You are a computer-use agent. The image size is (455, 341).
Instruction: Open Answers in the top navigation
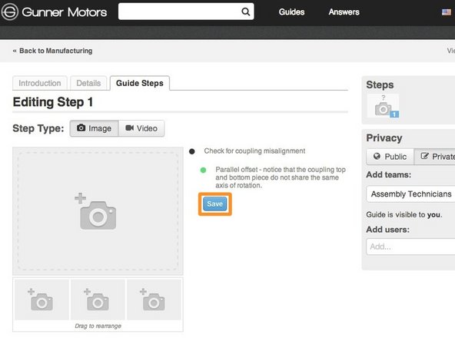click(344, 12)
